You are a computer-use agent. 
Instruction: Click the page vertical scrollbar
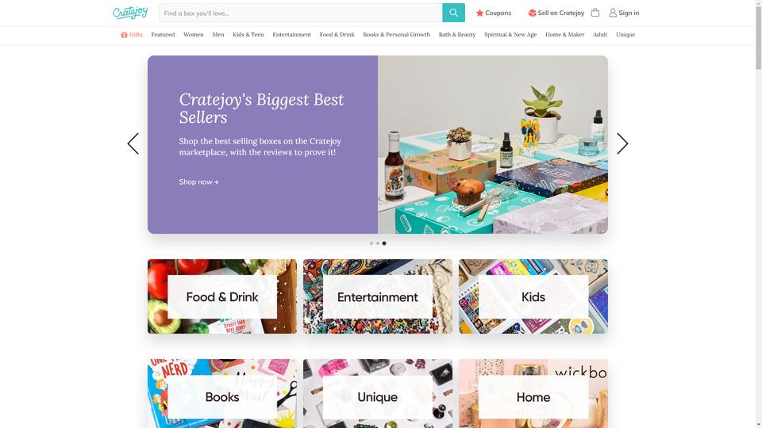pos(758,214)
